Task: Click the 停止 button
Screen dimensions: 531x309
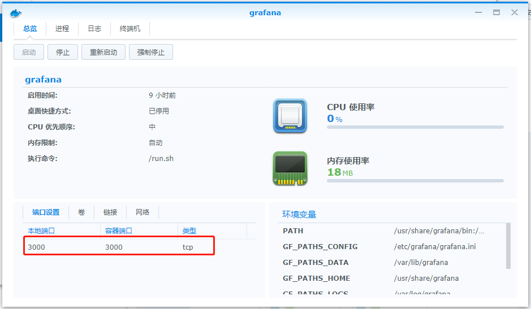Action: tap(63, 52)
